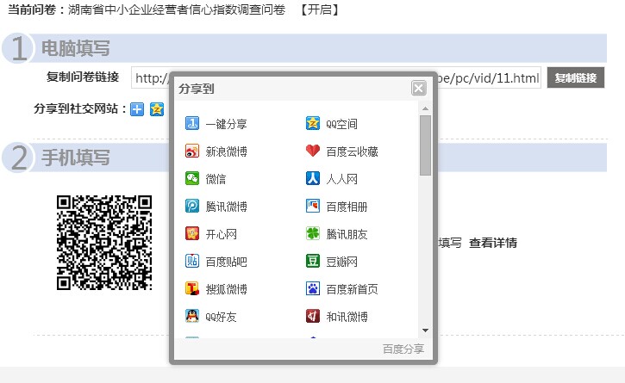Image resolution: width=625 pixels, height=383 pixels.
Task: Choose 人人网 text link
Action: point(341,179)
